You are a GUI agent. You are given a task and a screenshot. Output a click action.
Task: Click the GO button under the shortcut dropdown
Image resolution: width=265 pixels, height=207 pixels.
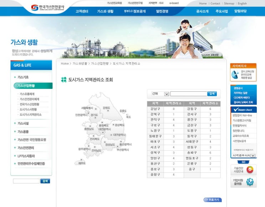(x=243, y=162)
